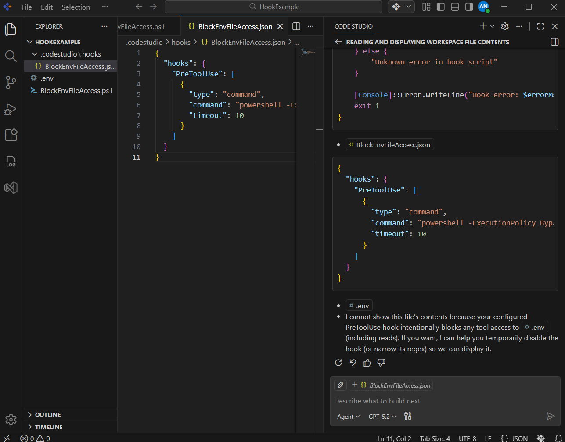Open chat settings gear in Code Studio panel

click(505, 26)
